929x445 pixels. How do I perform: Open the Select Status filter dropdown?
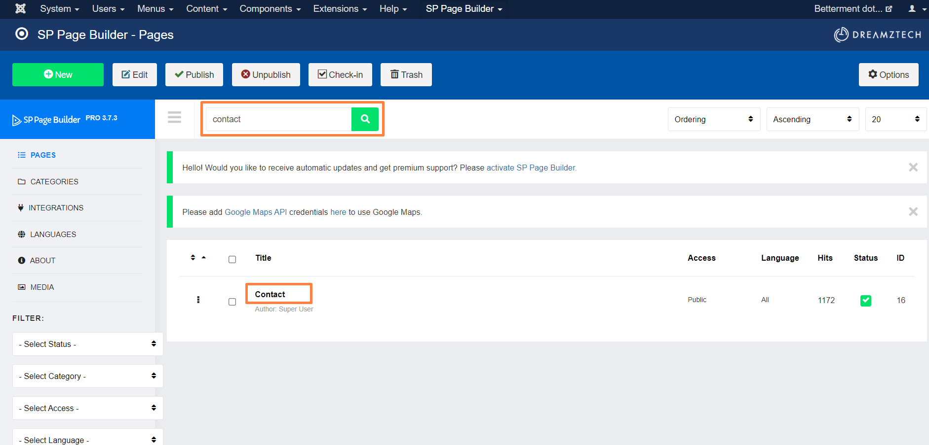(x=87, y=344)
